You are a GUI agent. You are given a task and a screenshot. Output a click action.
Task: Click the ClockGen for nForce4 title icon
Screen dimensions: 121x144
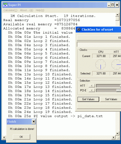[79, 29]
